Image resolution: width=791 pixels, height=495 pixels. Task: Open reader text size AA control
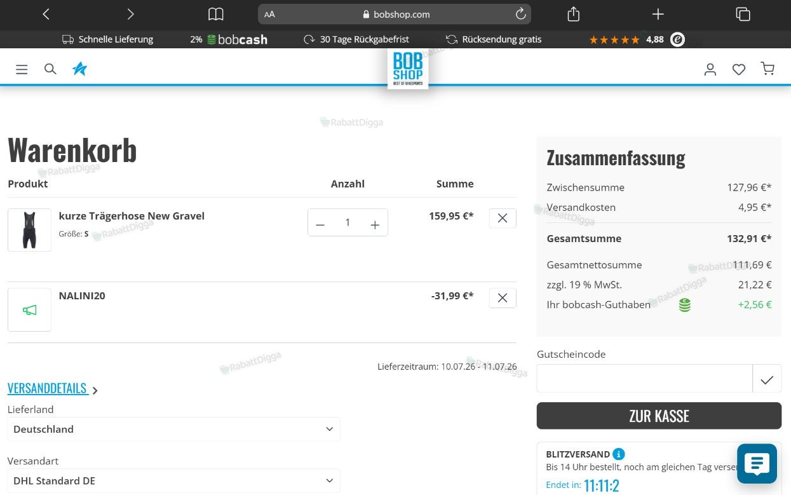tap(269, 14)
